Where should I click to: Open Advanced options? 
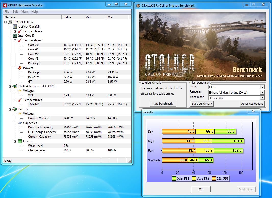252,104
